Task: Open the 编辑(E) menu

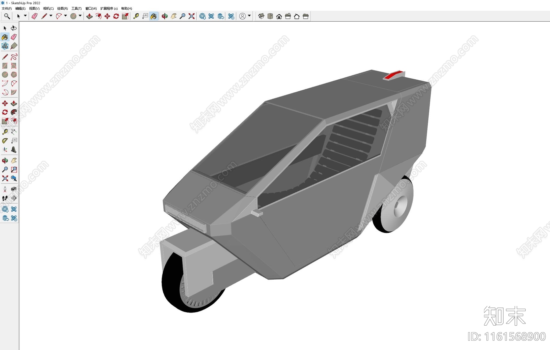Action: tap(20, 9)
